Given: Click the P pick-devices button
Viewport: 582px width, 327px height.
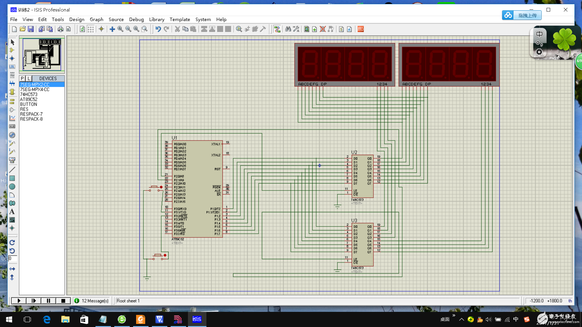Looking at the screenshot, I should pyautogui.click(x=22, y=78).
